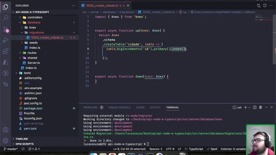Select the zsh terminal instance

coord(237,107)
